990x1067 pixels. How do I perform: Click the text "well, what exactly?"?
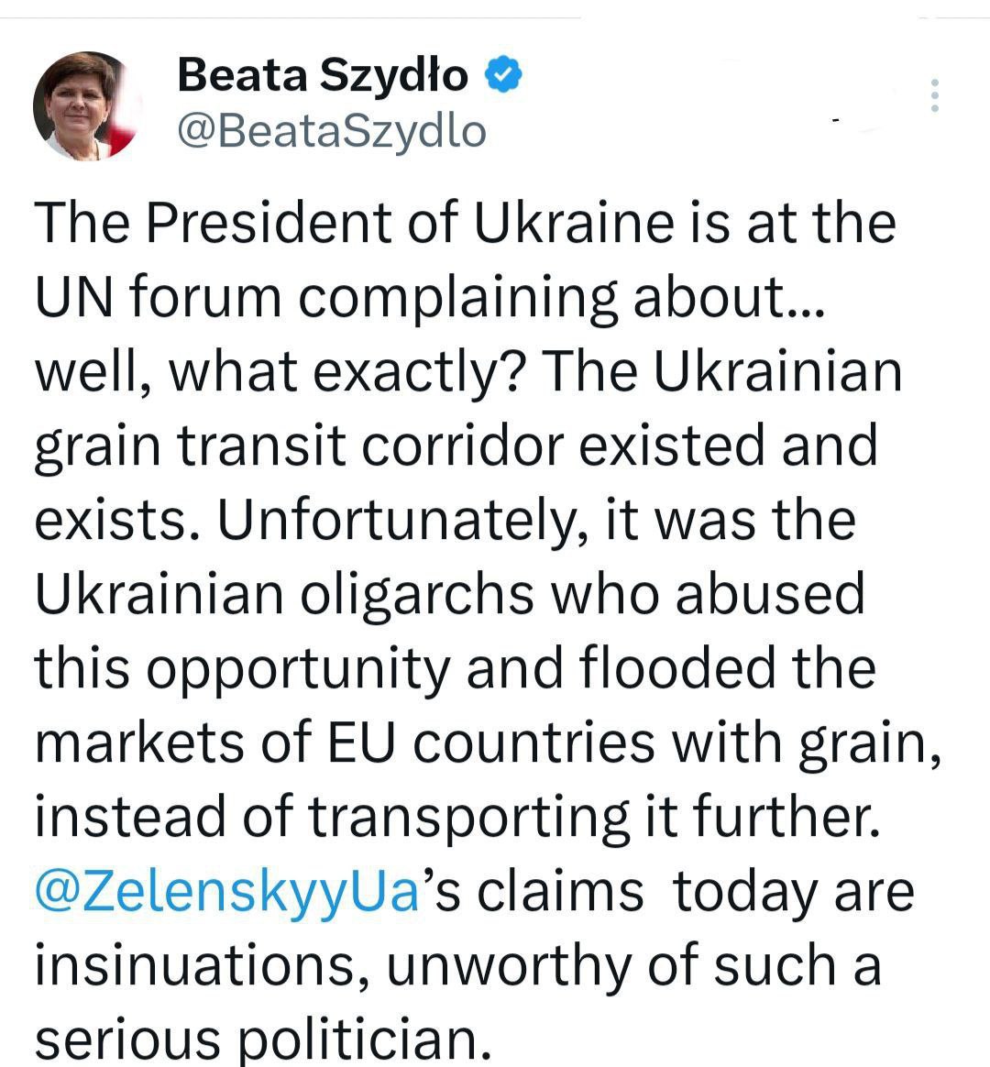(x=279, y=372)
